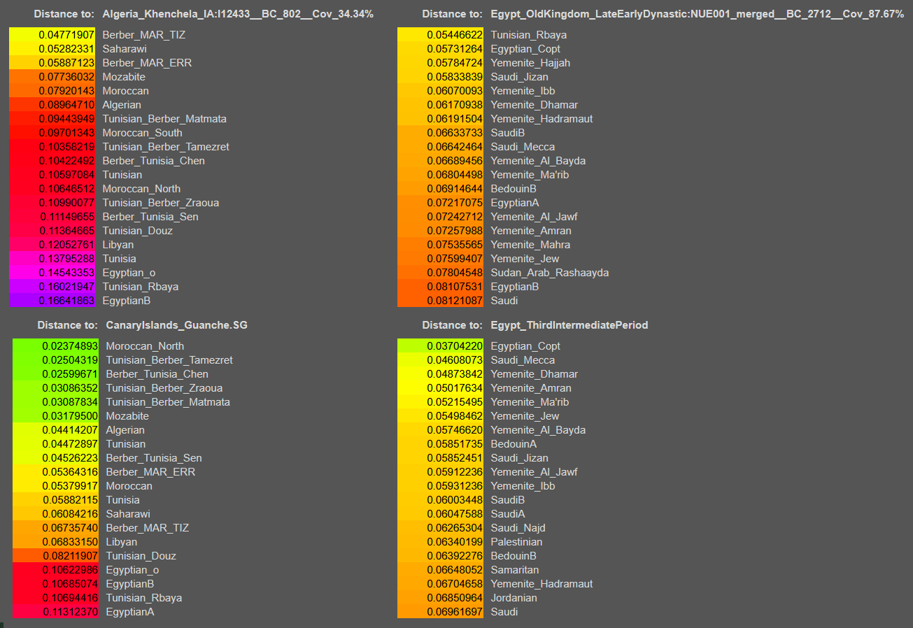Click Yemenite_Hadramaut in the Egypt_OldKingdom table
The height and width of the screenshot is (628, 913).
pyautogui.click(x=542, y=119)
